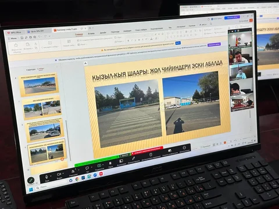Open Chrome from the taskbar
279x209 pixels.
click(x=77, y=179)
